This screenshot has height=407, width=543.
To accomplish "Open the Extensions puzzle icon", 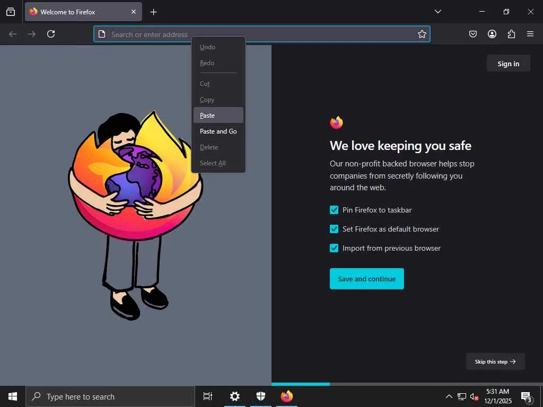I will pyautogui.click(x=511, y=34).
